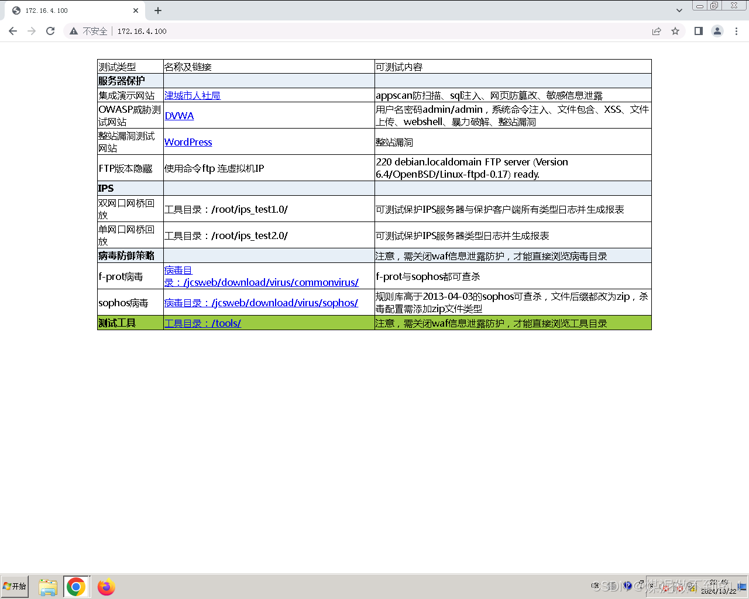The width and height of the screenshot is (749, 599).
Task: Click the FTP版本隐藏 cell
Action: (x=130, y=168)
